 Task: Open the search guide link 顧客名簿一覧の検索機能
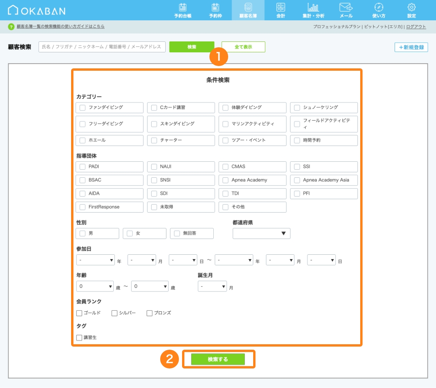61,27
